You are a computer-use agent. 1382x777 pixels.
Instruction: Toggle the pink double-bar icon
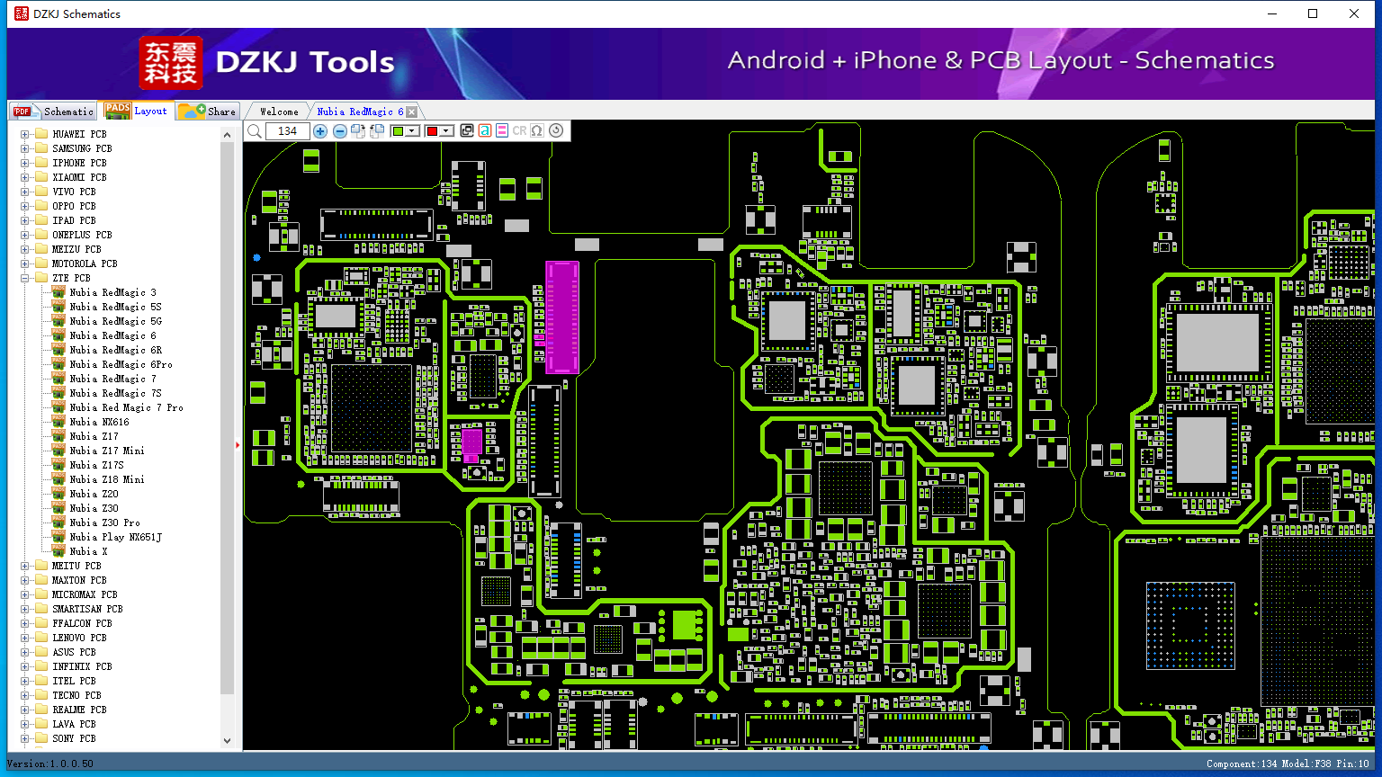point(502,131)
